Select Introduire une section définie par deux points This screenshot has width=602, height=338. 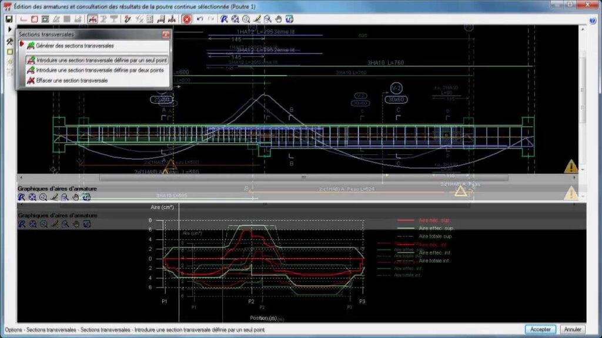point(99,70)
